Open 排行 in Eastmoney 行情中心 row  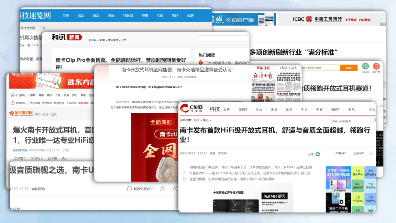pyautogui.click(x=75, y=95)
